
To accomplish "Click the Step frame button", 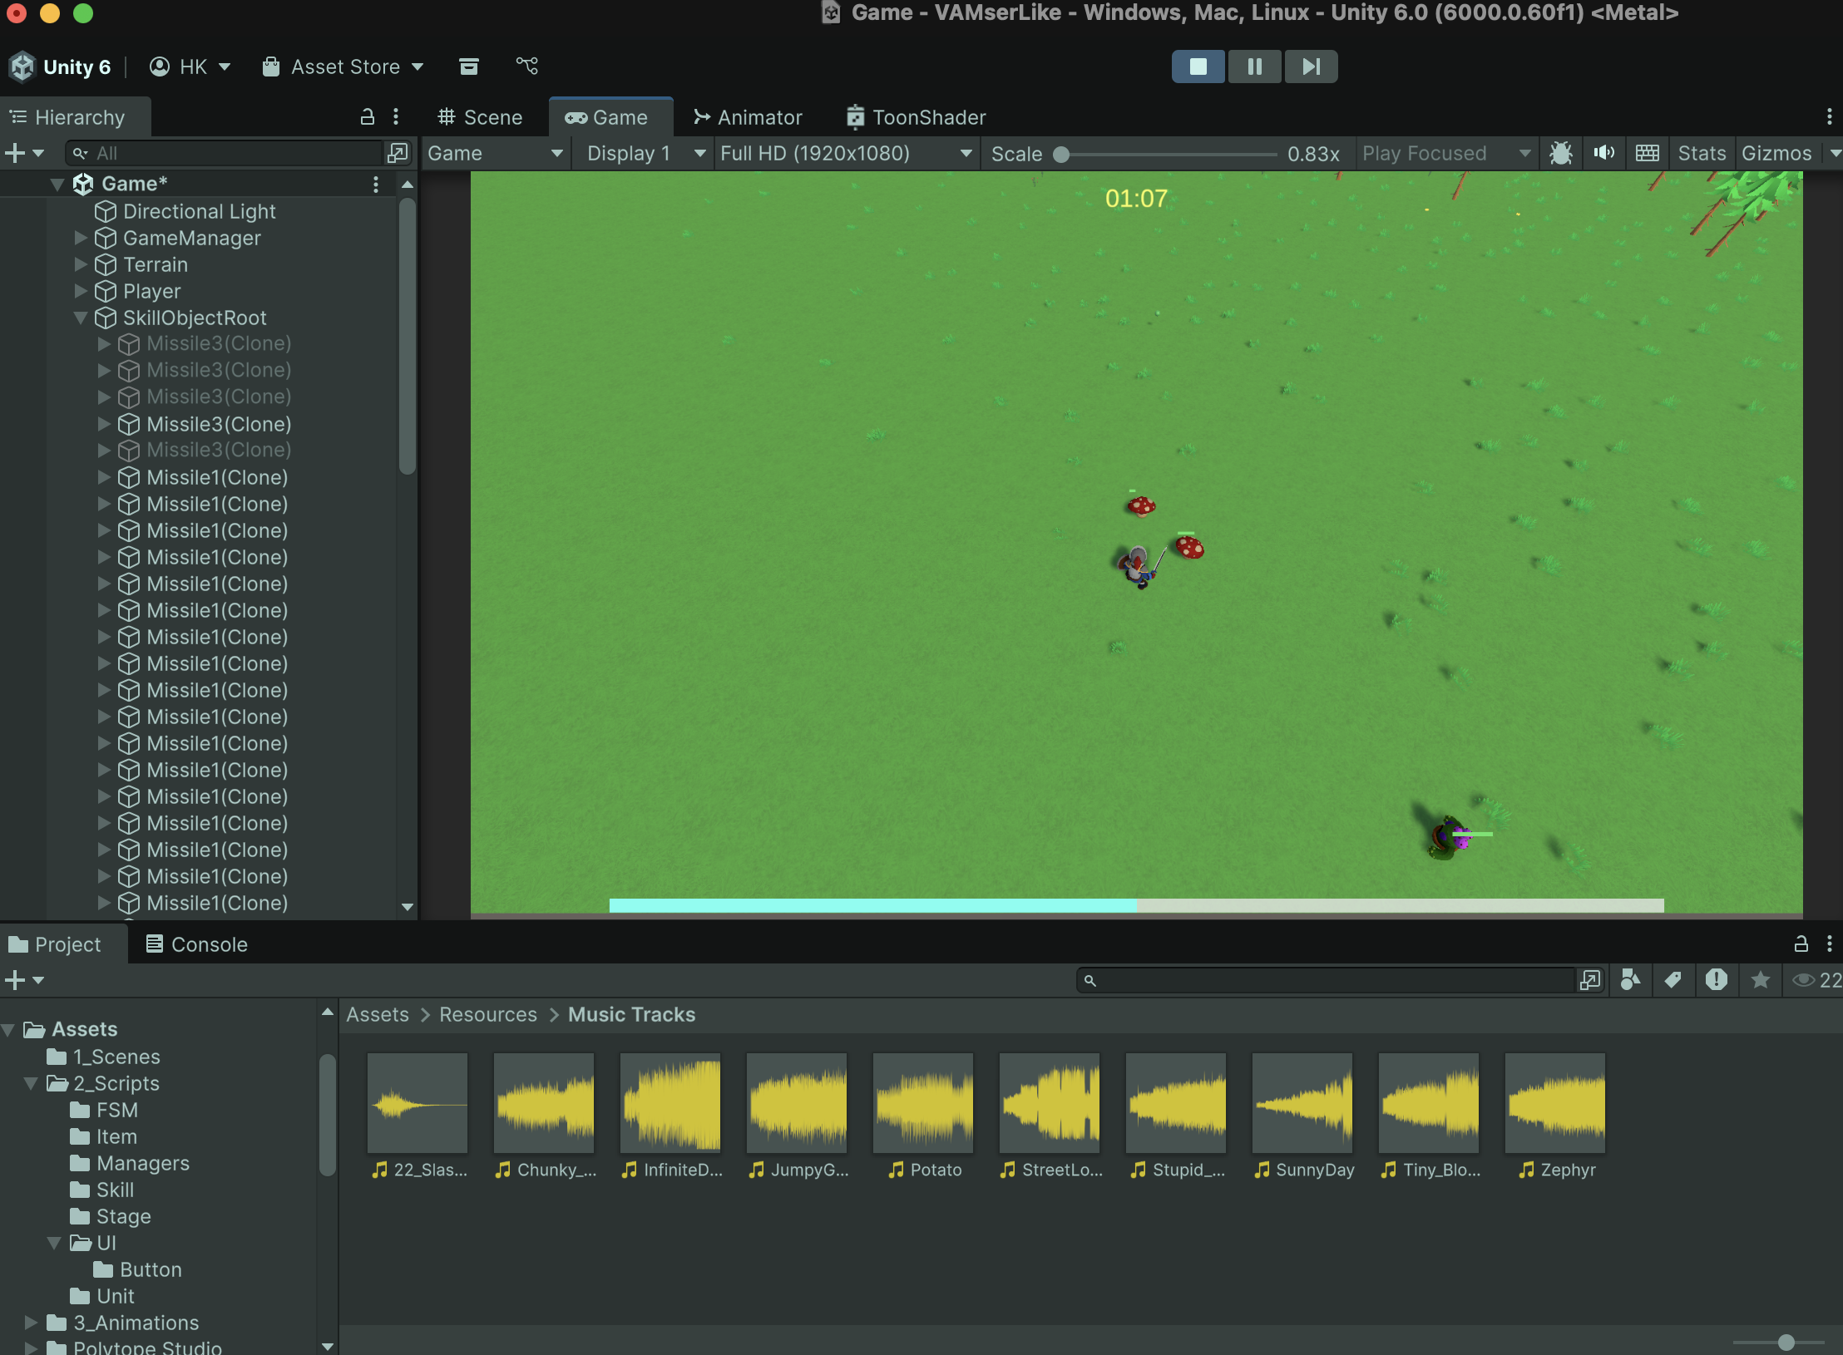I will (1311, 67).
